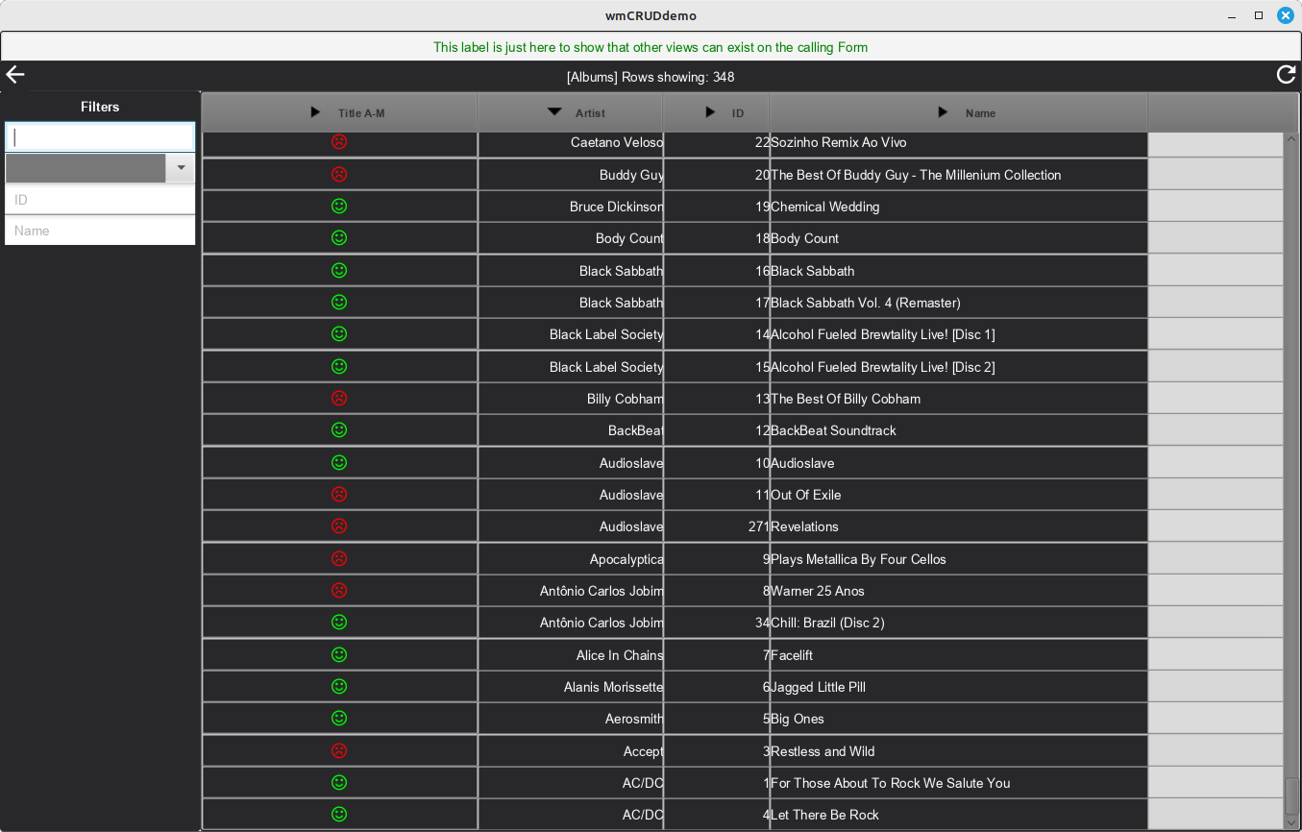
Task: Click the smiley for Alcohol Fueled Brewtality Disc 1
Action: [339, 334]
